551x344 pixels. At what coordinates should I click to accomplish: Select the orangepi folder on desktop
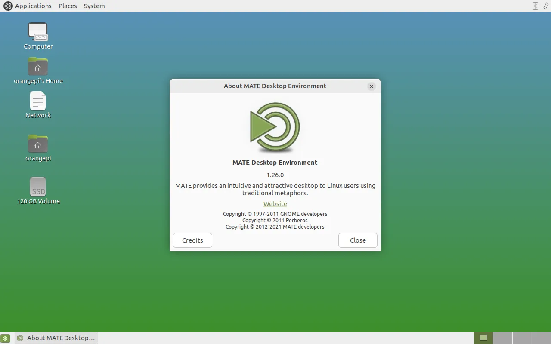click(38, 144)
